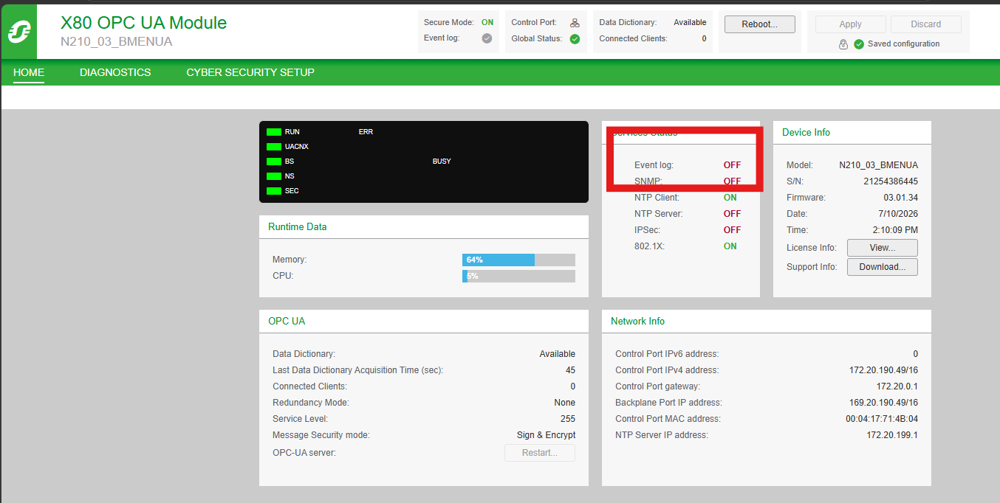
Task: Click the Control Port IPv4 address 172.20.190.49/16
Action: [883, 370]
